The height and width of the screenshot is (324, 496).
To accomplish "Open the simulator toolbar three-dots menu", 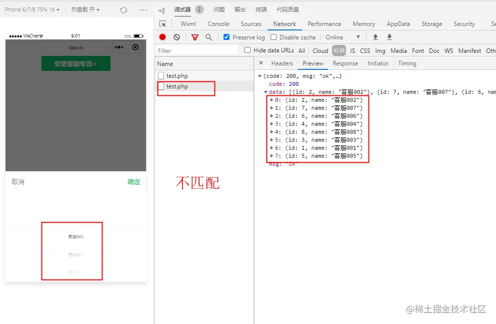I will [143, 10].
